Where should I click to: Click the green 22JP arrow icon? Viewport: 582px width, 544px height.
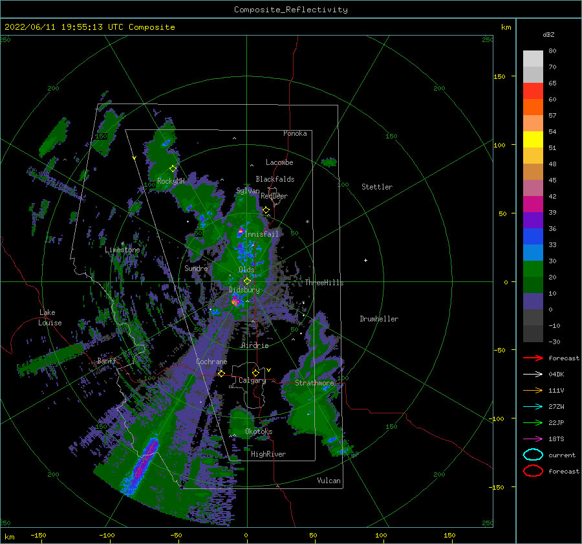pos(533,422)
